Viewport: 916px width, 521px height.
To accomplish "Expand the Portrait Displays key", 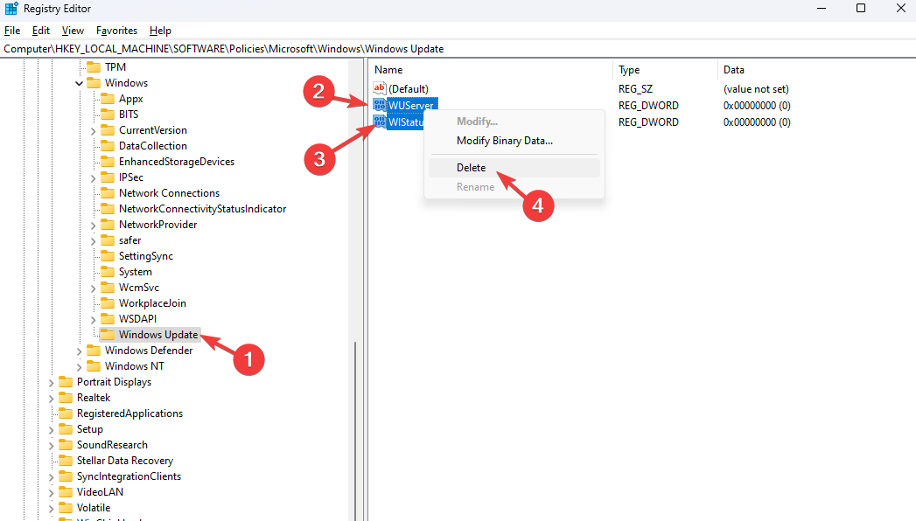I will [51, 383].
